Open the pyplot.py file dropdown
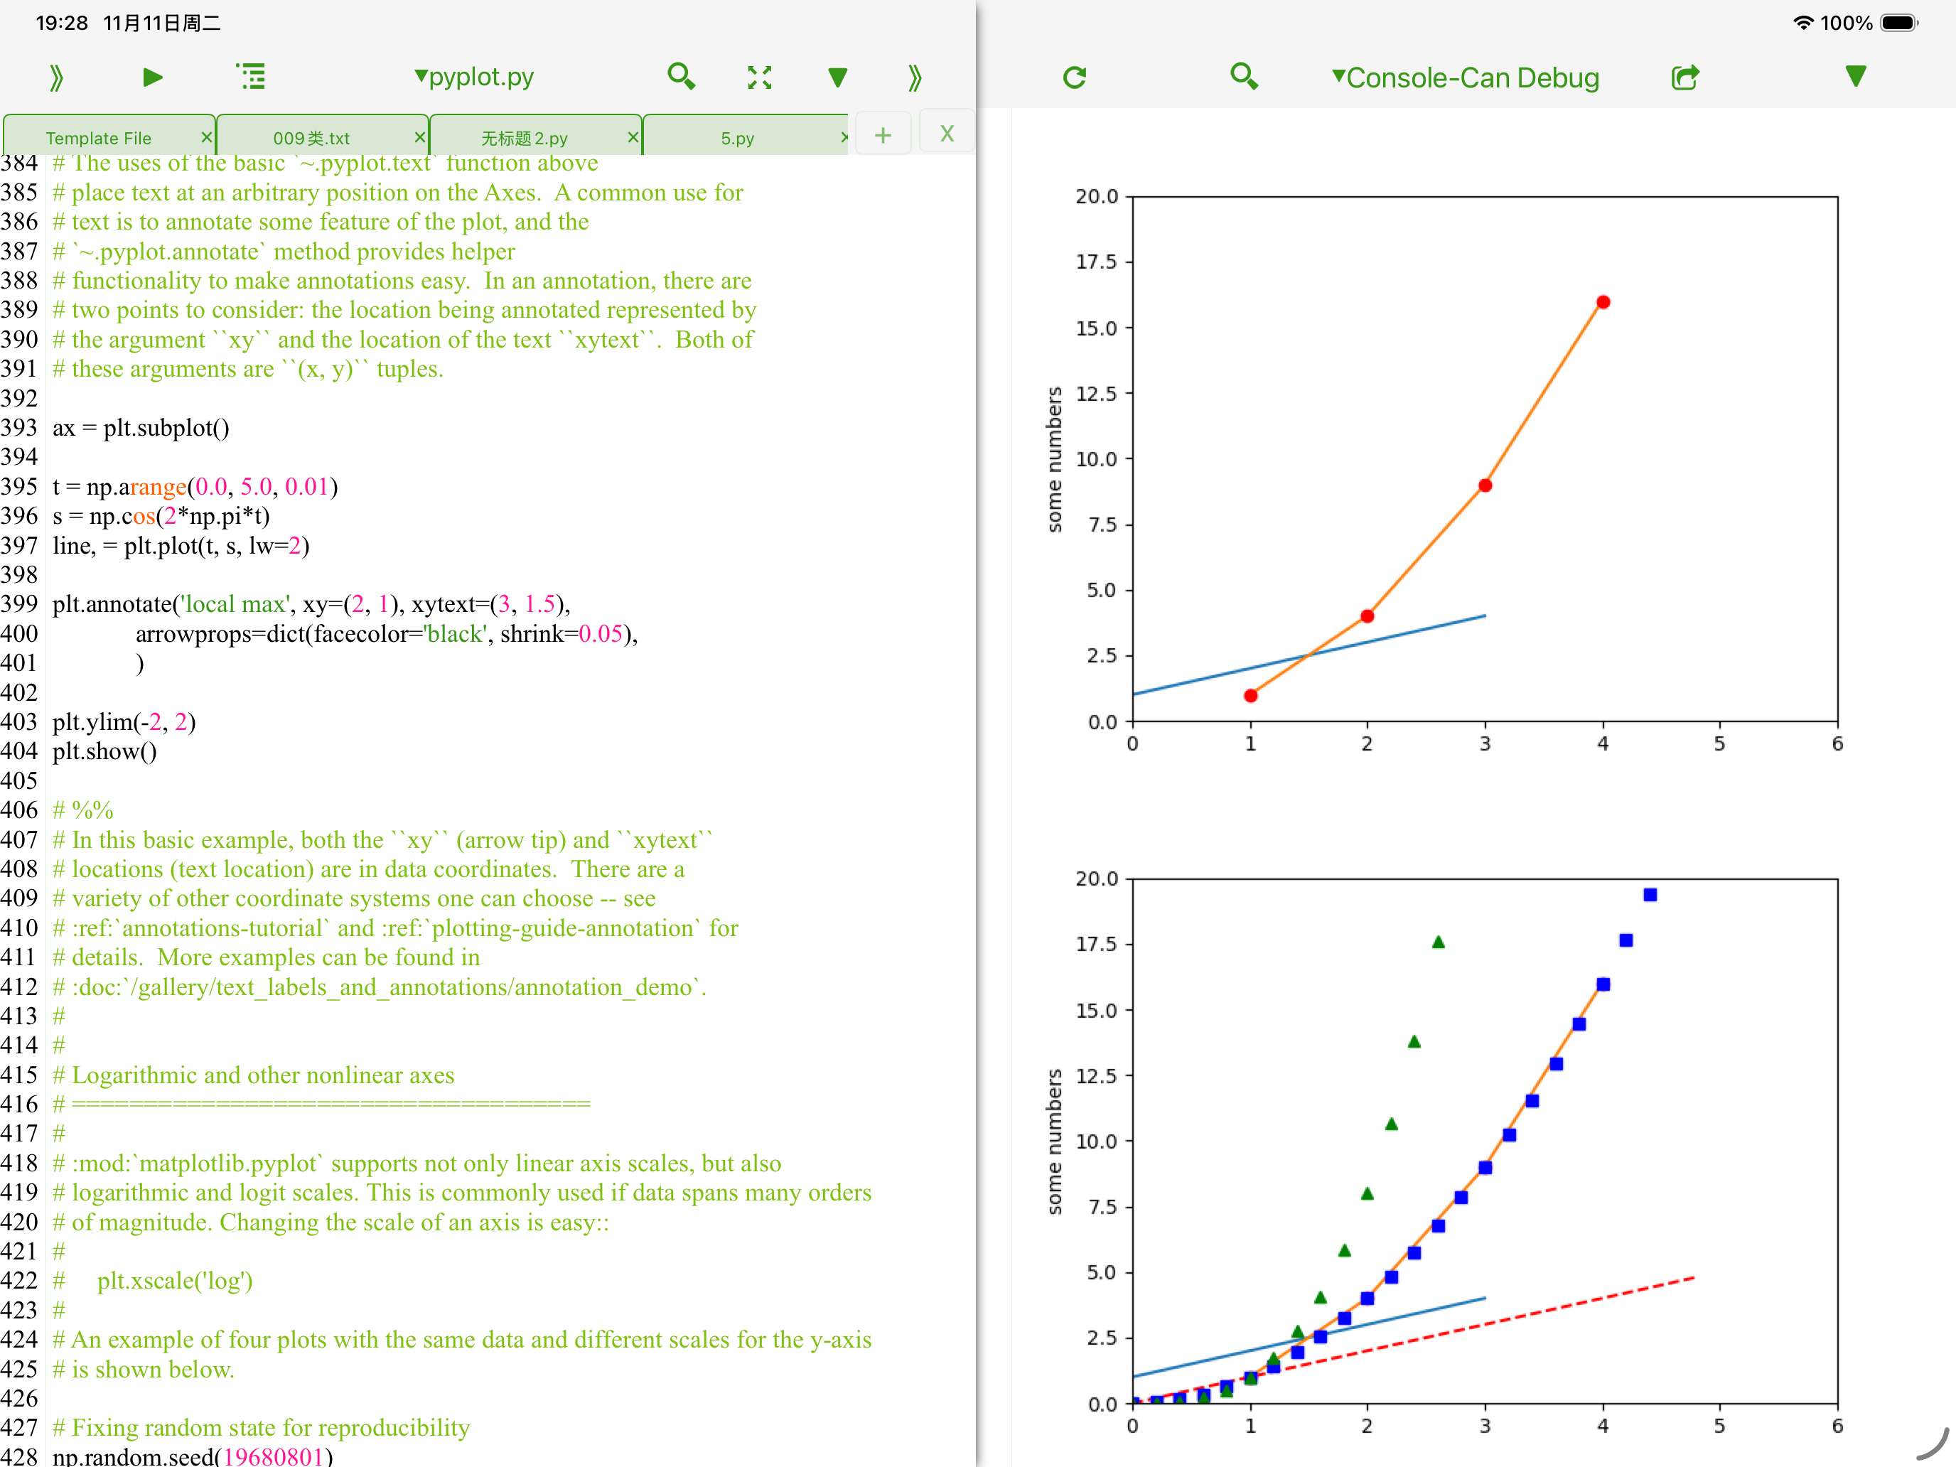Screen dimensions: 1956x1467 click(474, 77)
